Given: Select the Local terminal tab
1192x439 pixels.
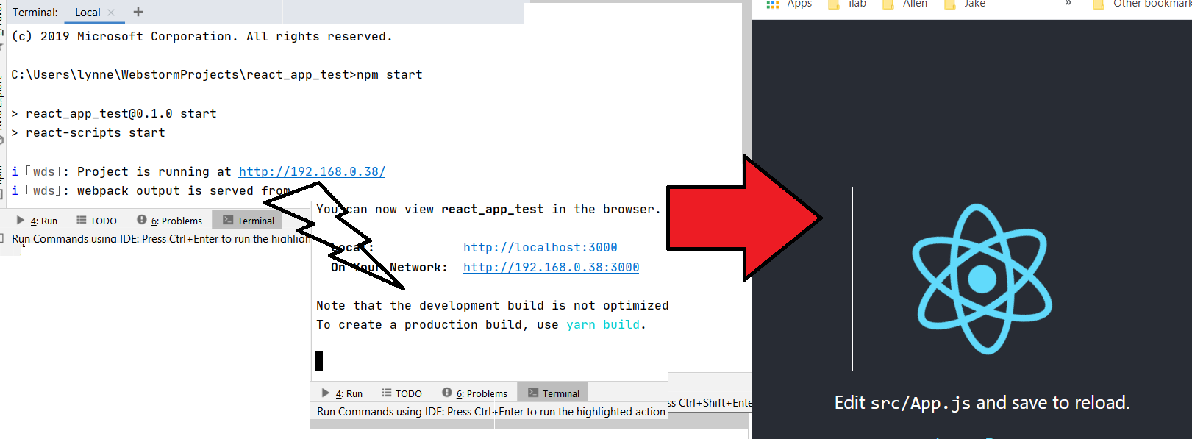Looking at the screenshot, I should (x=87, y=13).
